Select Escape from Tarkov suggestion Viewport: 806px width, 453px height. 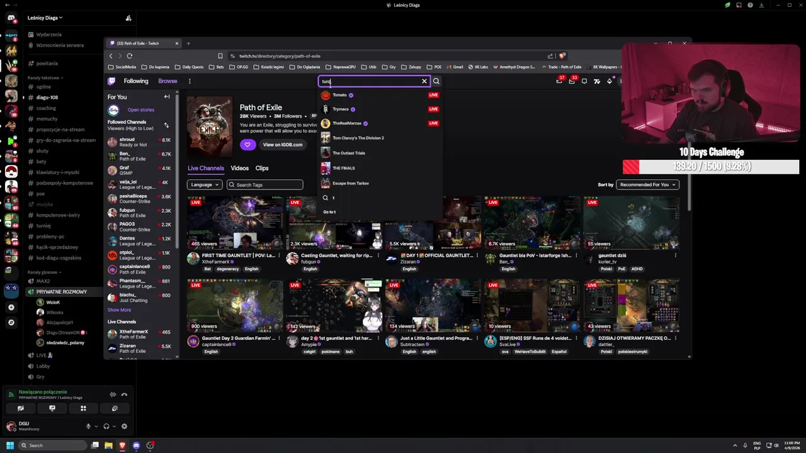point(380,183)
